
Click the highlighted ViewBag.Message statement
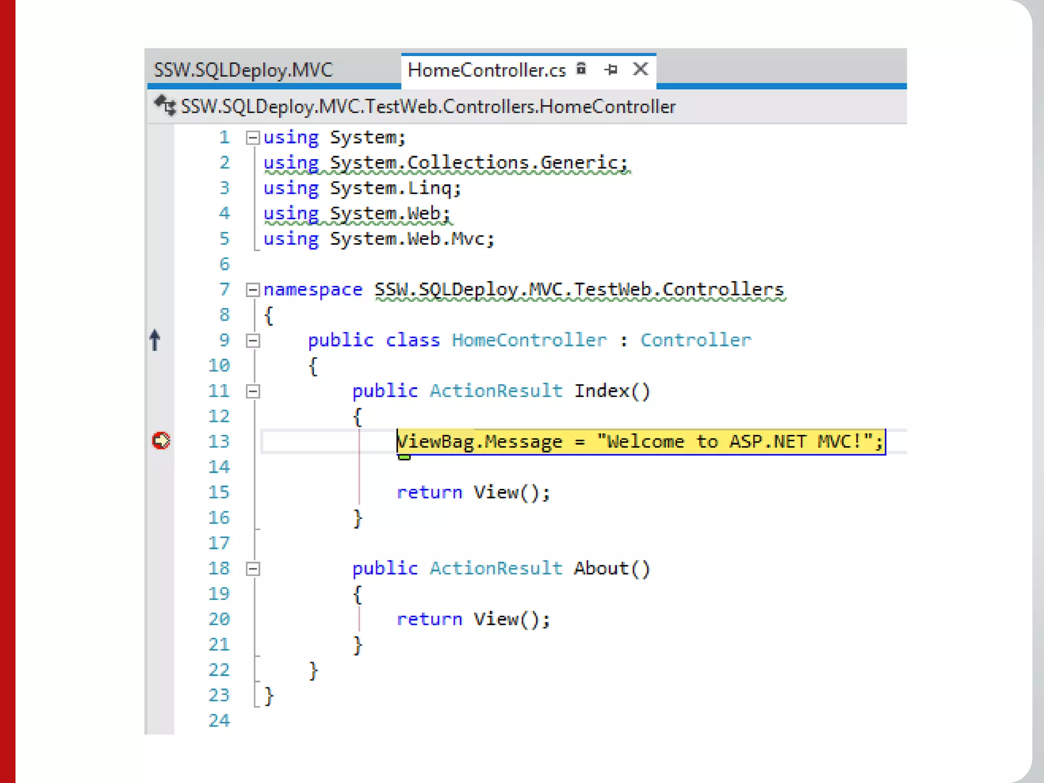click(640, 441)
